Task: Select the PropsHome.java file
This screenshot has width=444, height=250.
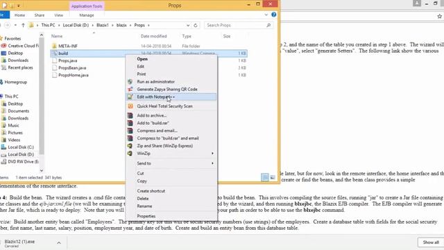Action: (x=74, y=75)
